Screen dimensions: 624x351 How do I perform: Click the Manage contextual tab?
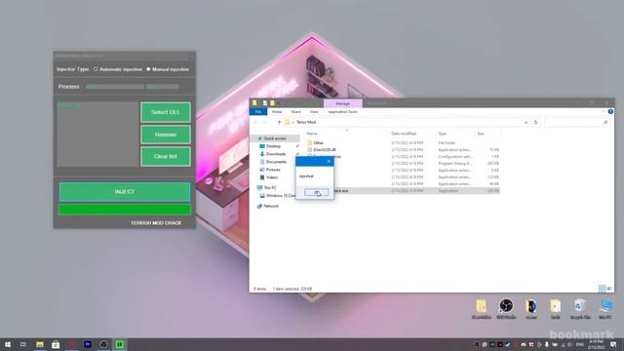pos(342,103)
